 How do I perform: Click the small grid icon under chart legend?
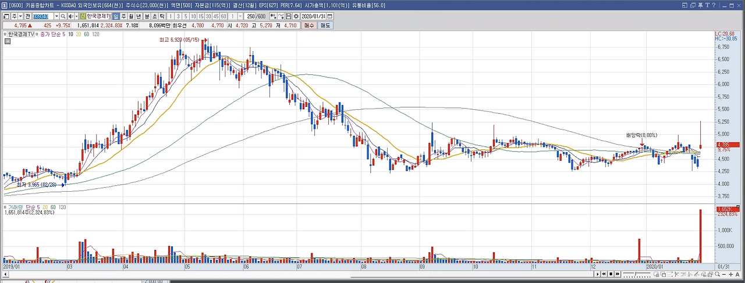[x=8, y=42]
